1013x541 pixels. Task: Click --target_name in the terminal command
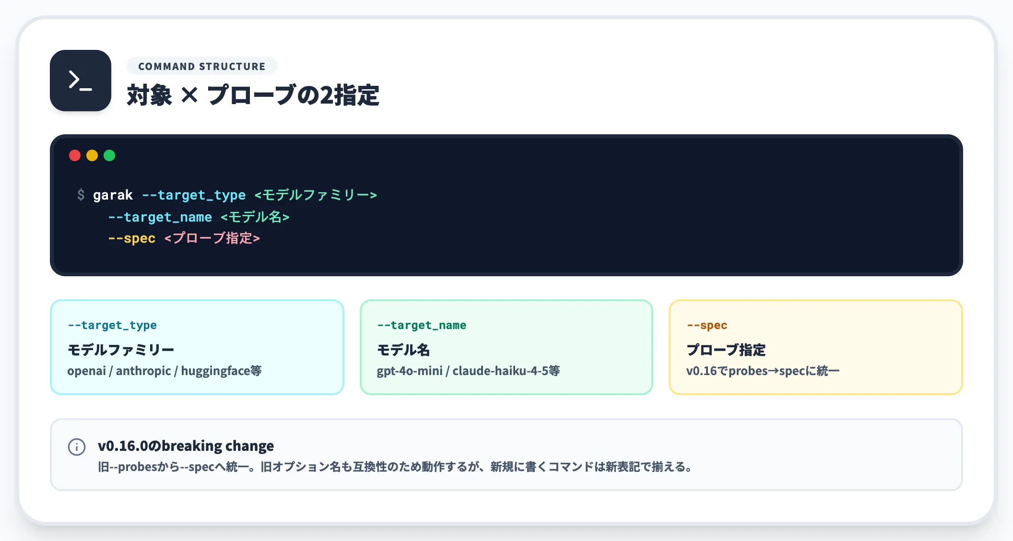[x=160, y=217]
